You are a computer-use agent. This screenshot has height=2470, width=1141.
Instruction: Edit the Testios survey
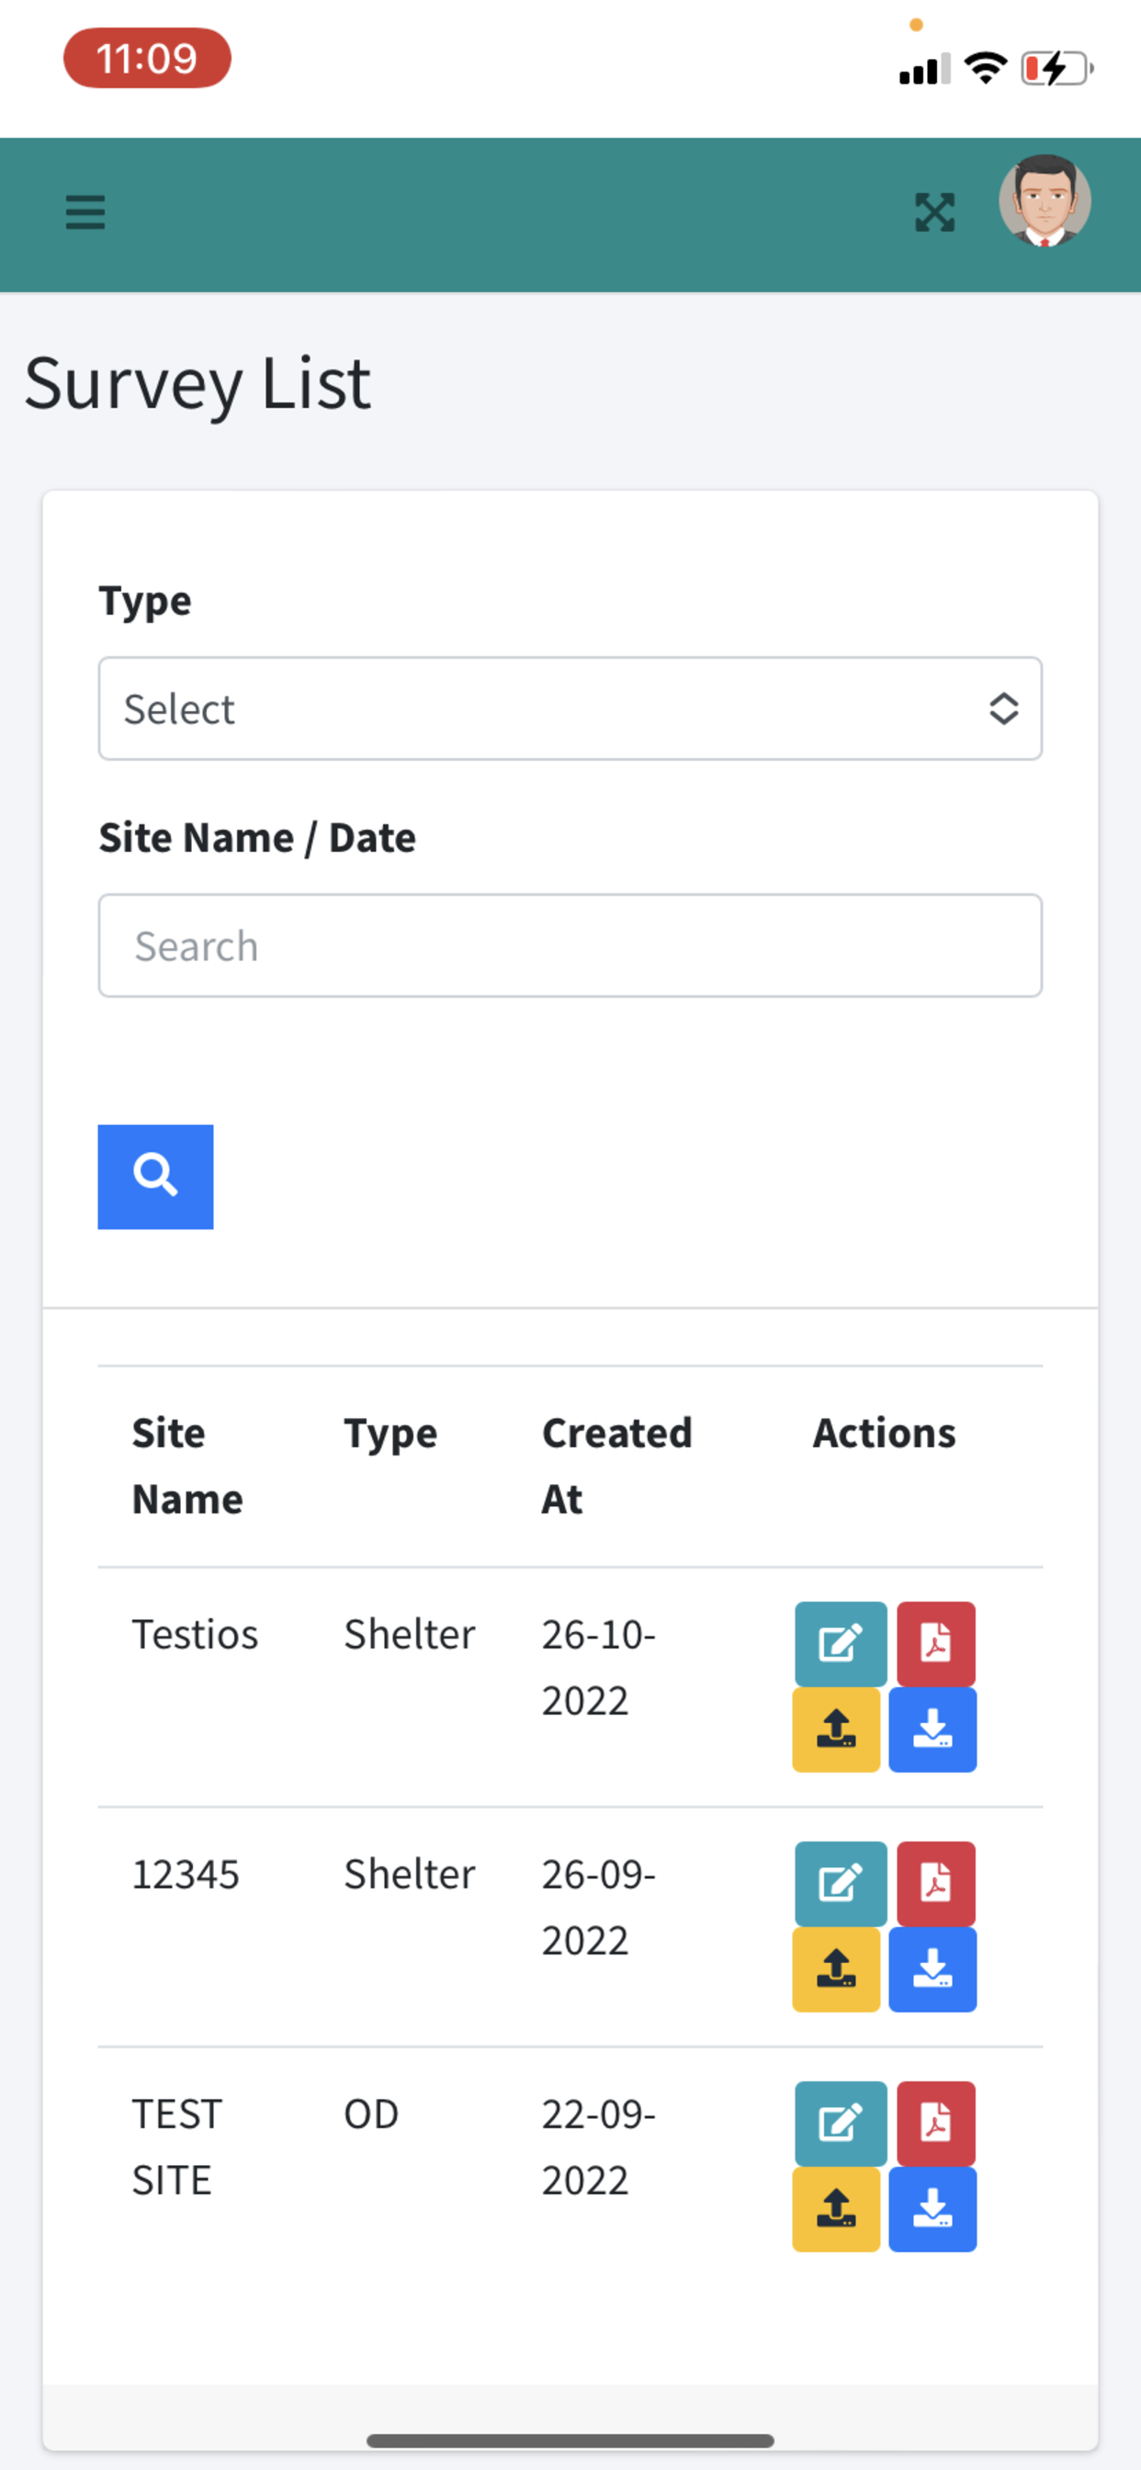click(841, 1644)
